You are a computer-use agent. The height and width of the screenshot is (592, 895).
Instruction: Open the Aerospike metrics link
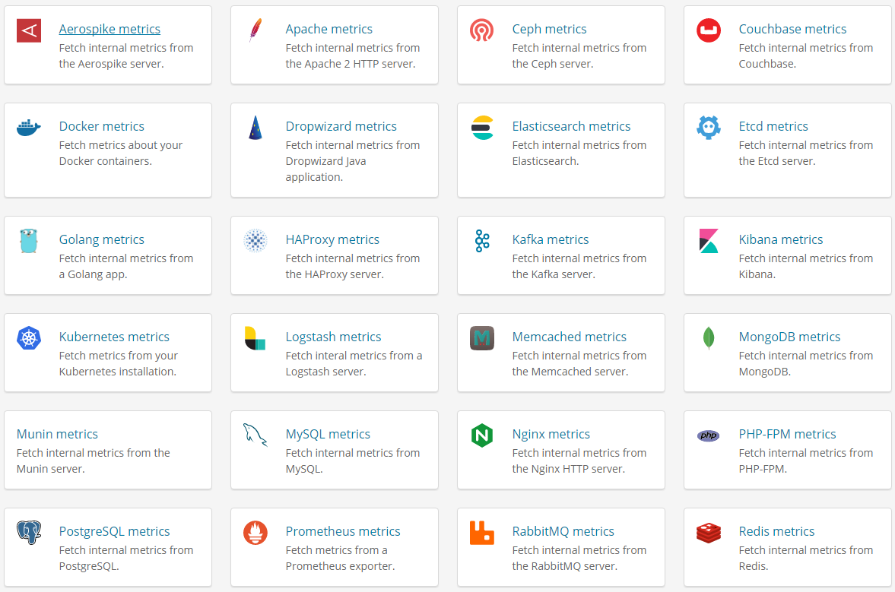point(109,29)
